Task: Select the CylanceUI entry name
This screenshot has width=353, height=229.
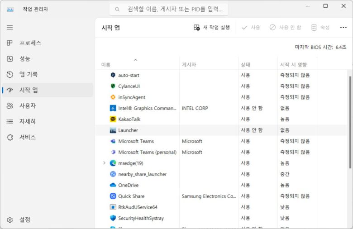Action: [129, 86]
